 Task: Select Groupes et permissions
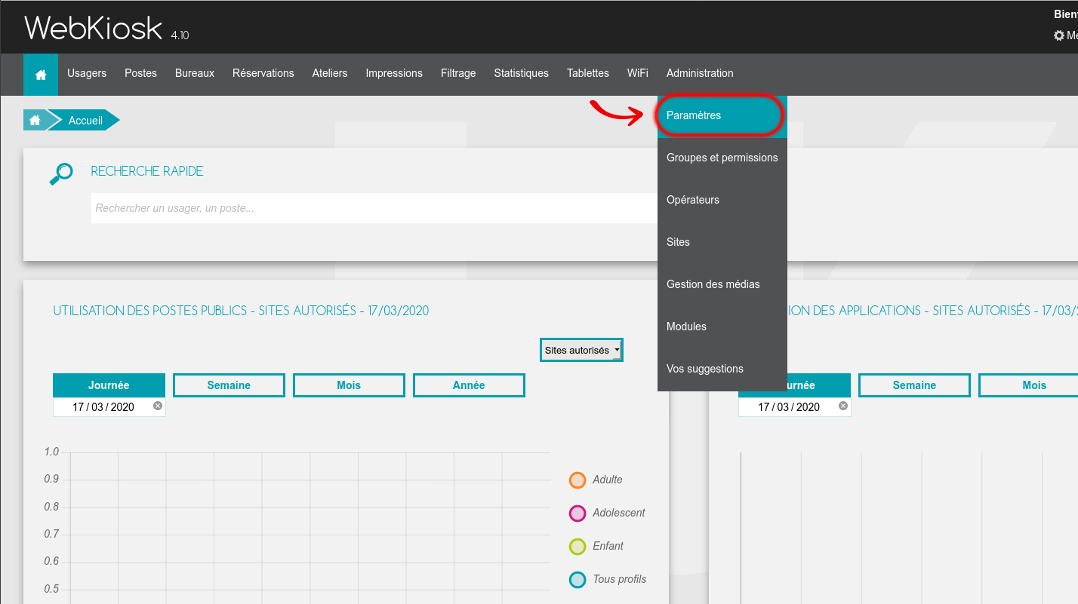click(x=722, y=158)
